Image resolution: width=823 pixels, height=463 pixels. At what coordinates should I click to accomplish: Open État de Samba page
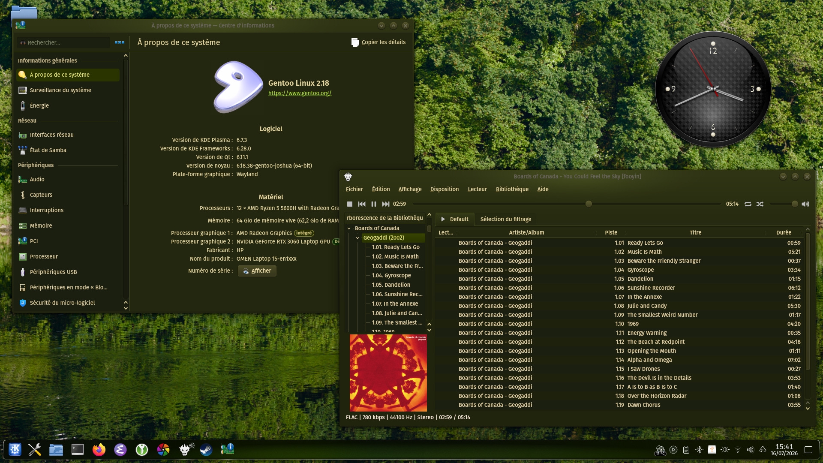tap(68, 150)
